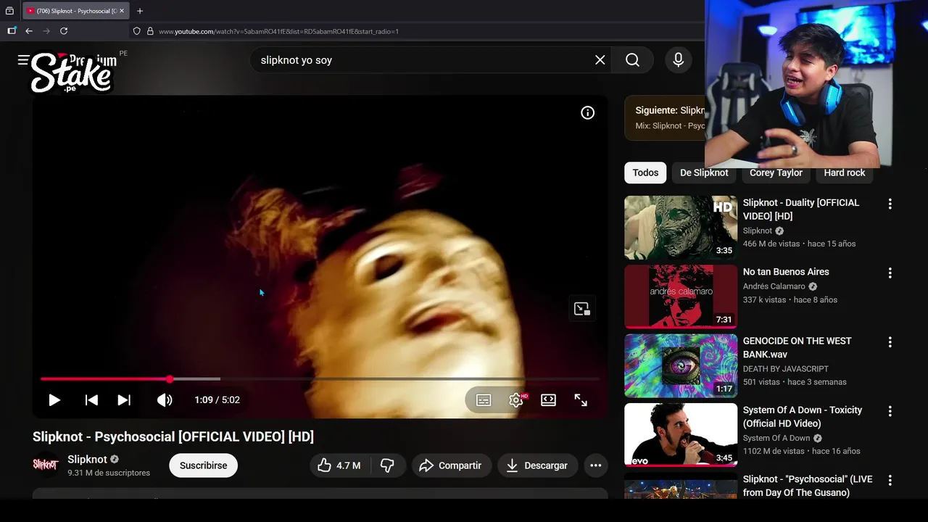This screenshot has height=522, width=928.
Task: Open Slipknot Duality video thumbnail
Action: 681,228
